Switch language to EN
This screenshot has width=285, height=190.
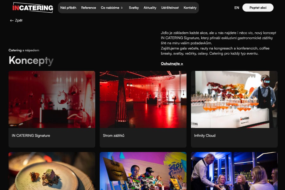[237, 8]
